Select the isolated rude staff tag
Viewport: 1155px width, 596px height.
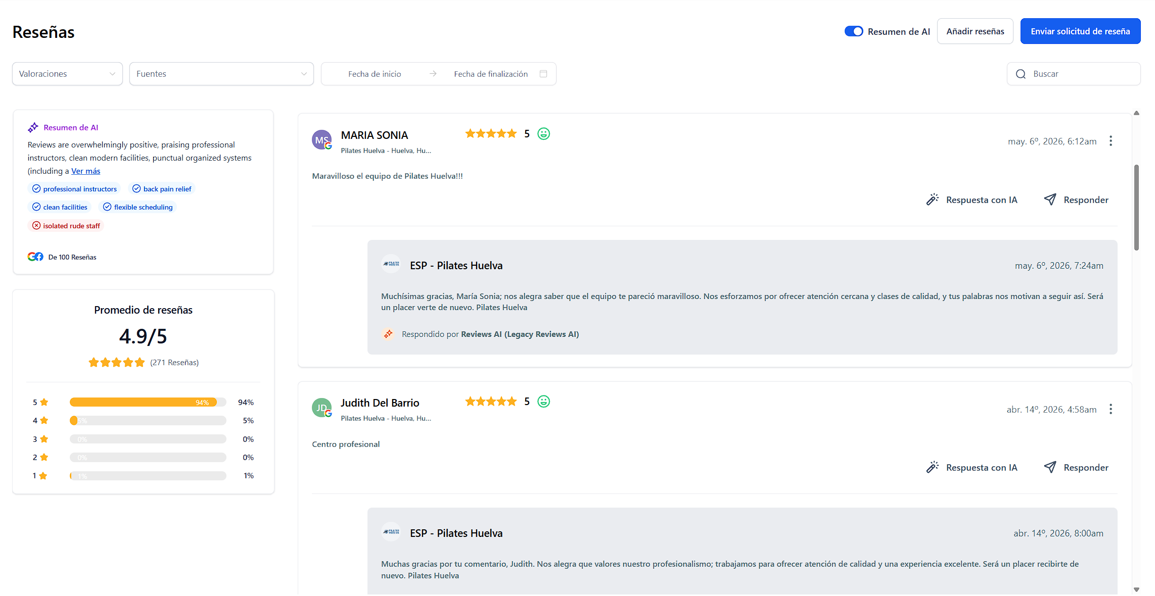[66, 226]
